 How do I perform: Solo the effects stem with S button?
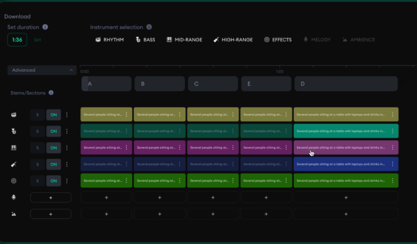pyautogui.click(x=37, y=181)
